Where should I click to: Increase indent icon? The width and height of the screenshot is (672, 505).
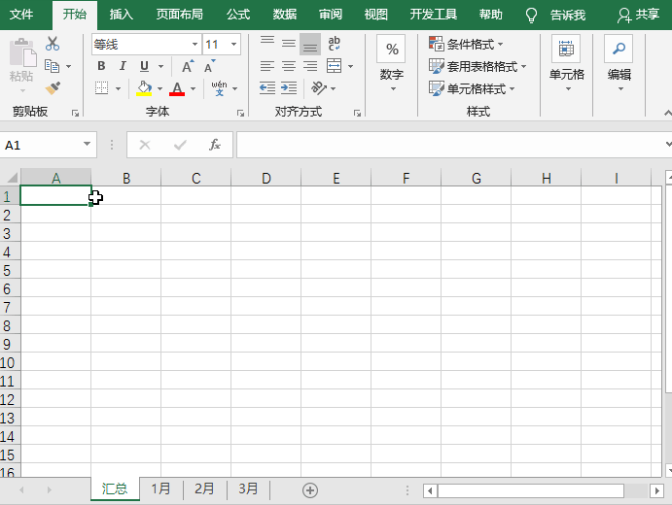pos(289,88)
